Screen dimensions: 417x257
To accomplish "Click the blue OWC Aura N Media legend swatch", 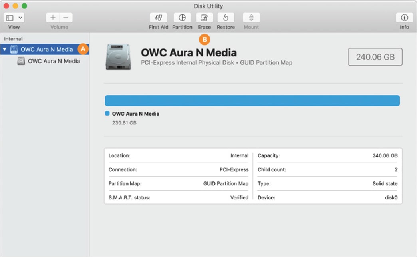I will 107,114.
